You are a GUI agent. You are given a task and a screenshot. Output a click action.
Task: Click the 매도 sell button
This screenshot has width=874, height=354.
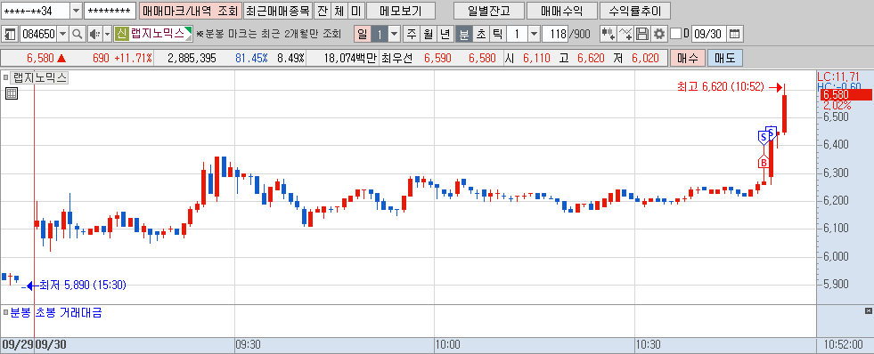point(725,58)
